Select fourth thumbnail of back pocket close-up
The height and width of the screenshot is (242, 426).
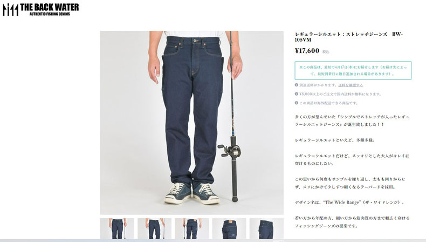pos(229,228)
